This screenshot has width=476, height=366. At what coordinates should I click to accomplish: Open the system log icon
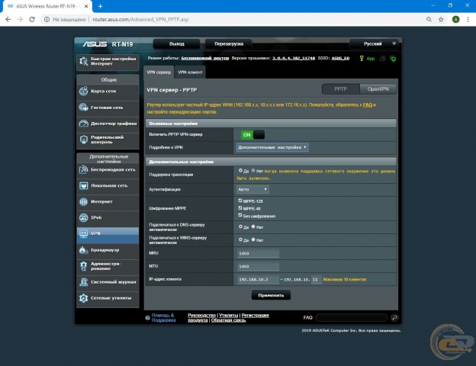point(83,282)
